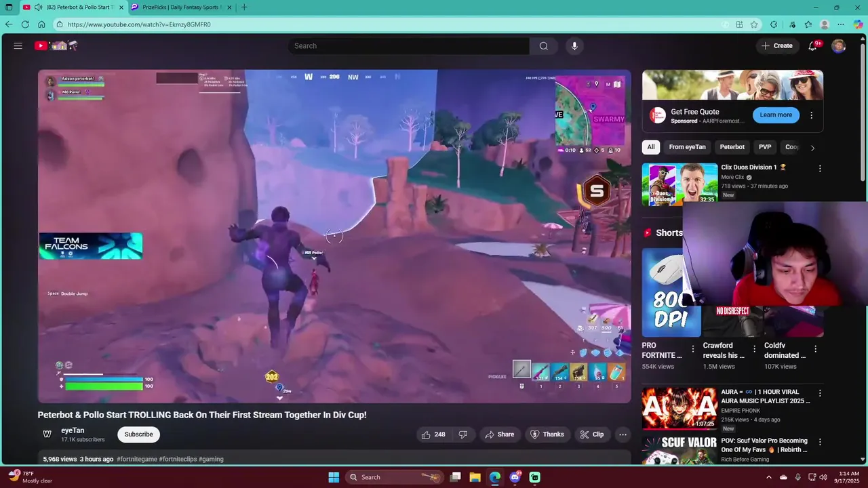Like the video showing 248 likes
This screenshot has height=488, width=868.
(434, 434)
